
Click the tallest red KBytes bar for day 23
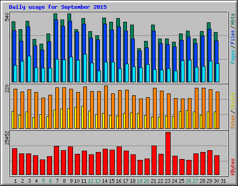click(168, 153)
